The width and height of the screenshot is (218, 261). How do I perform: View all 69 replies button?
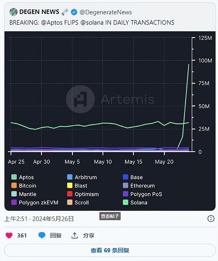(x=109, y=250)
